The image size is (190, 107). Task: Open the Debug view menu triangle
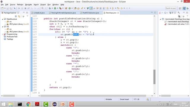pos(187,16)
